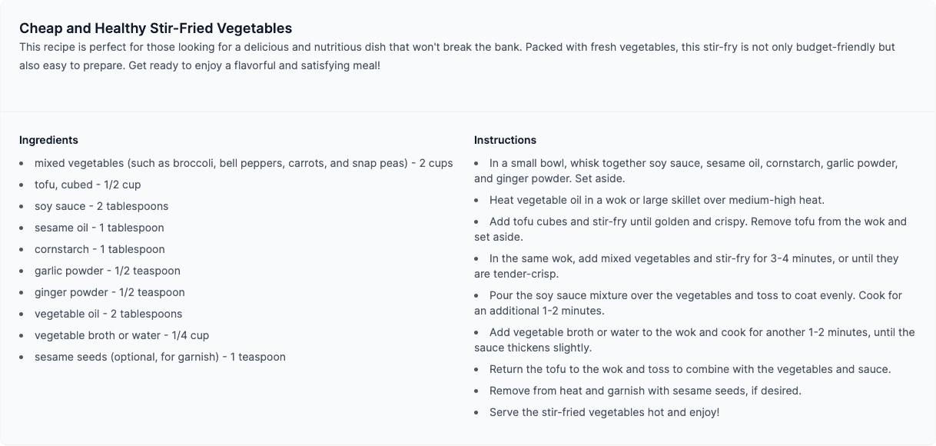The height and width of the screenshot is (446, 936).
Task: Click the garlic powder ingredient
Action: click(x=108, y=271)
